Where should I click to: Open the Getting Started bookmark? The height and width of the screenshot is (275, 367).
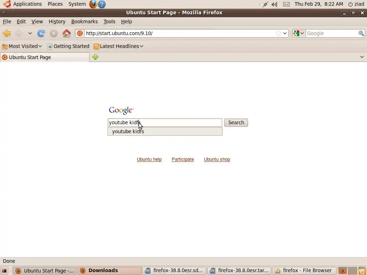(68, 46)
